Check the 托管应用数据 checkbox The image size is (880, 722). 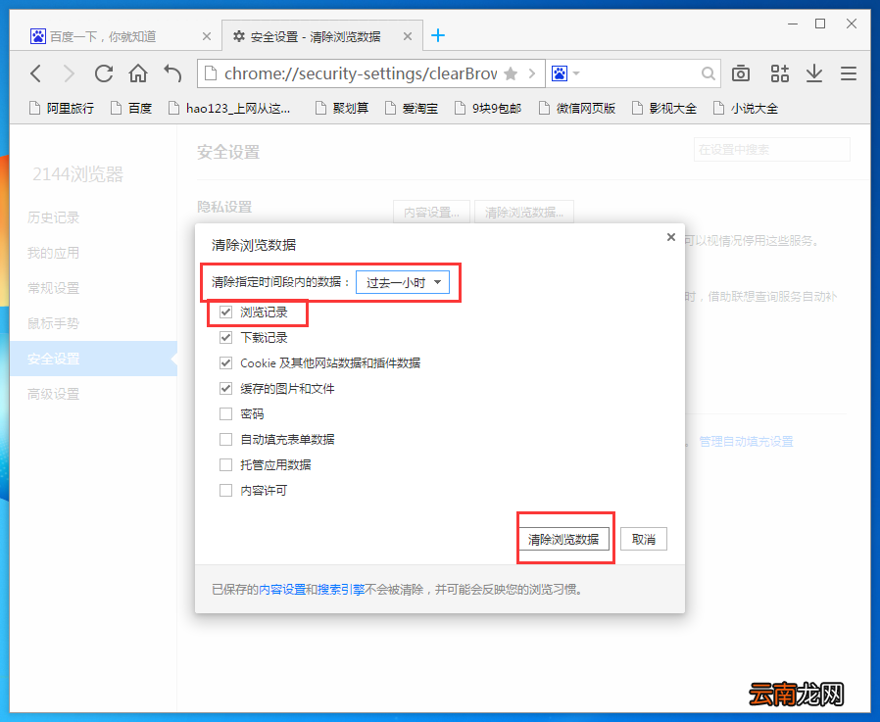[x=225, y=465]
